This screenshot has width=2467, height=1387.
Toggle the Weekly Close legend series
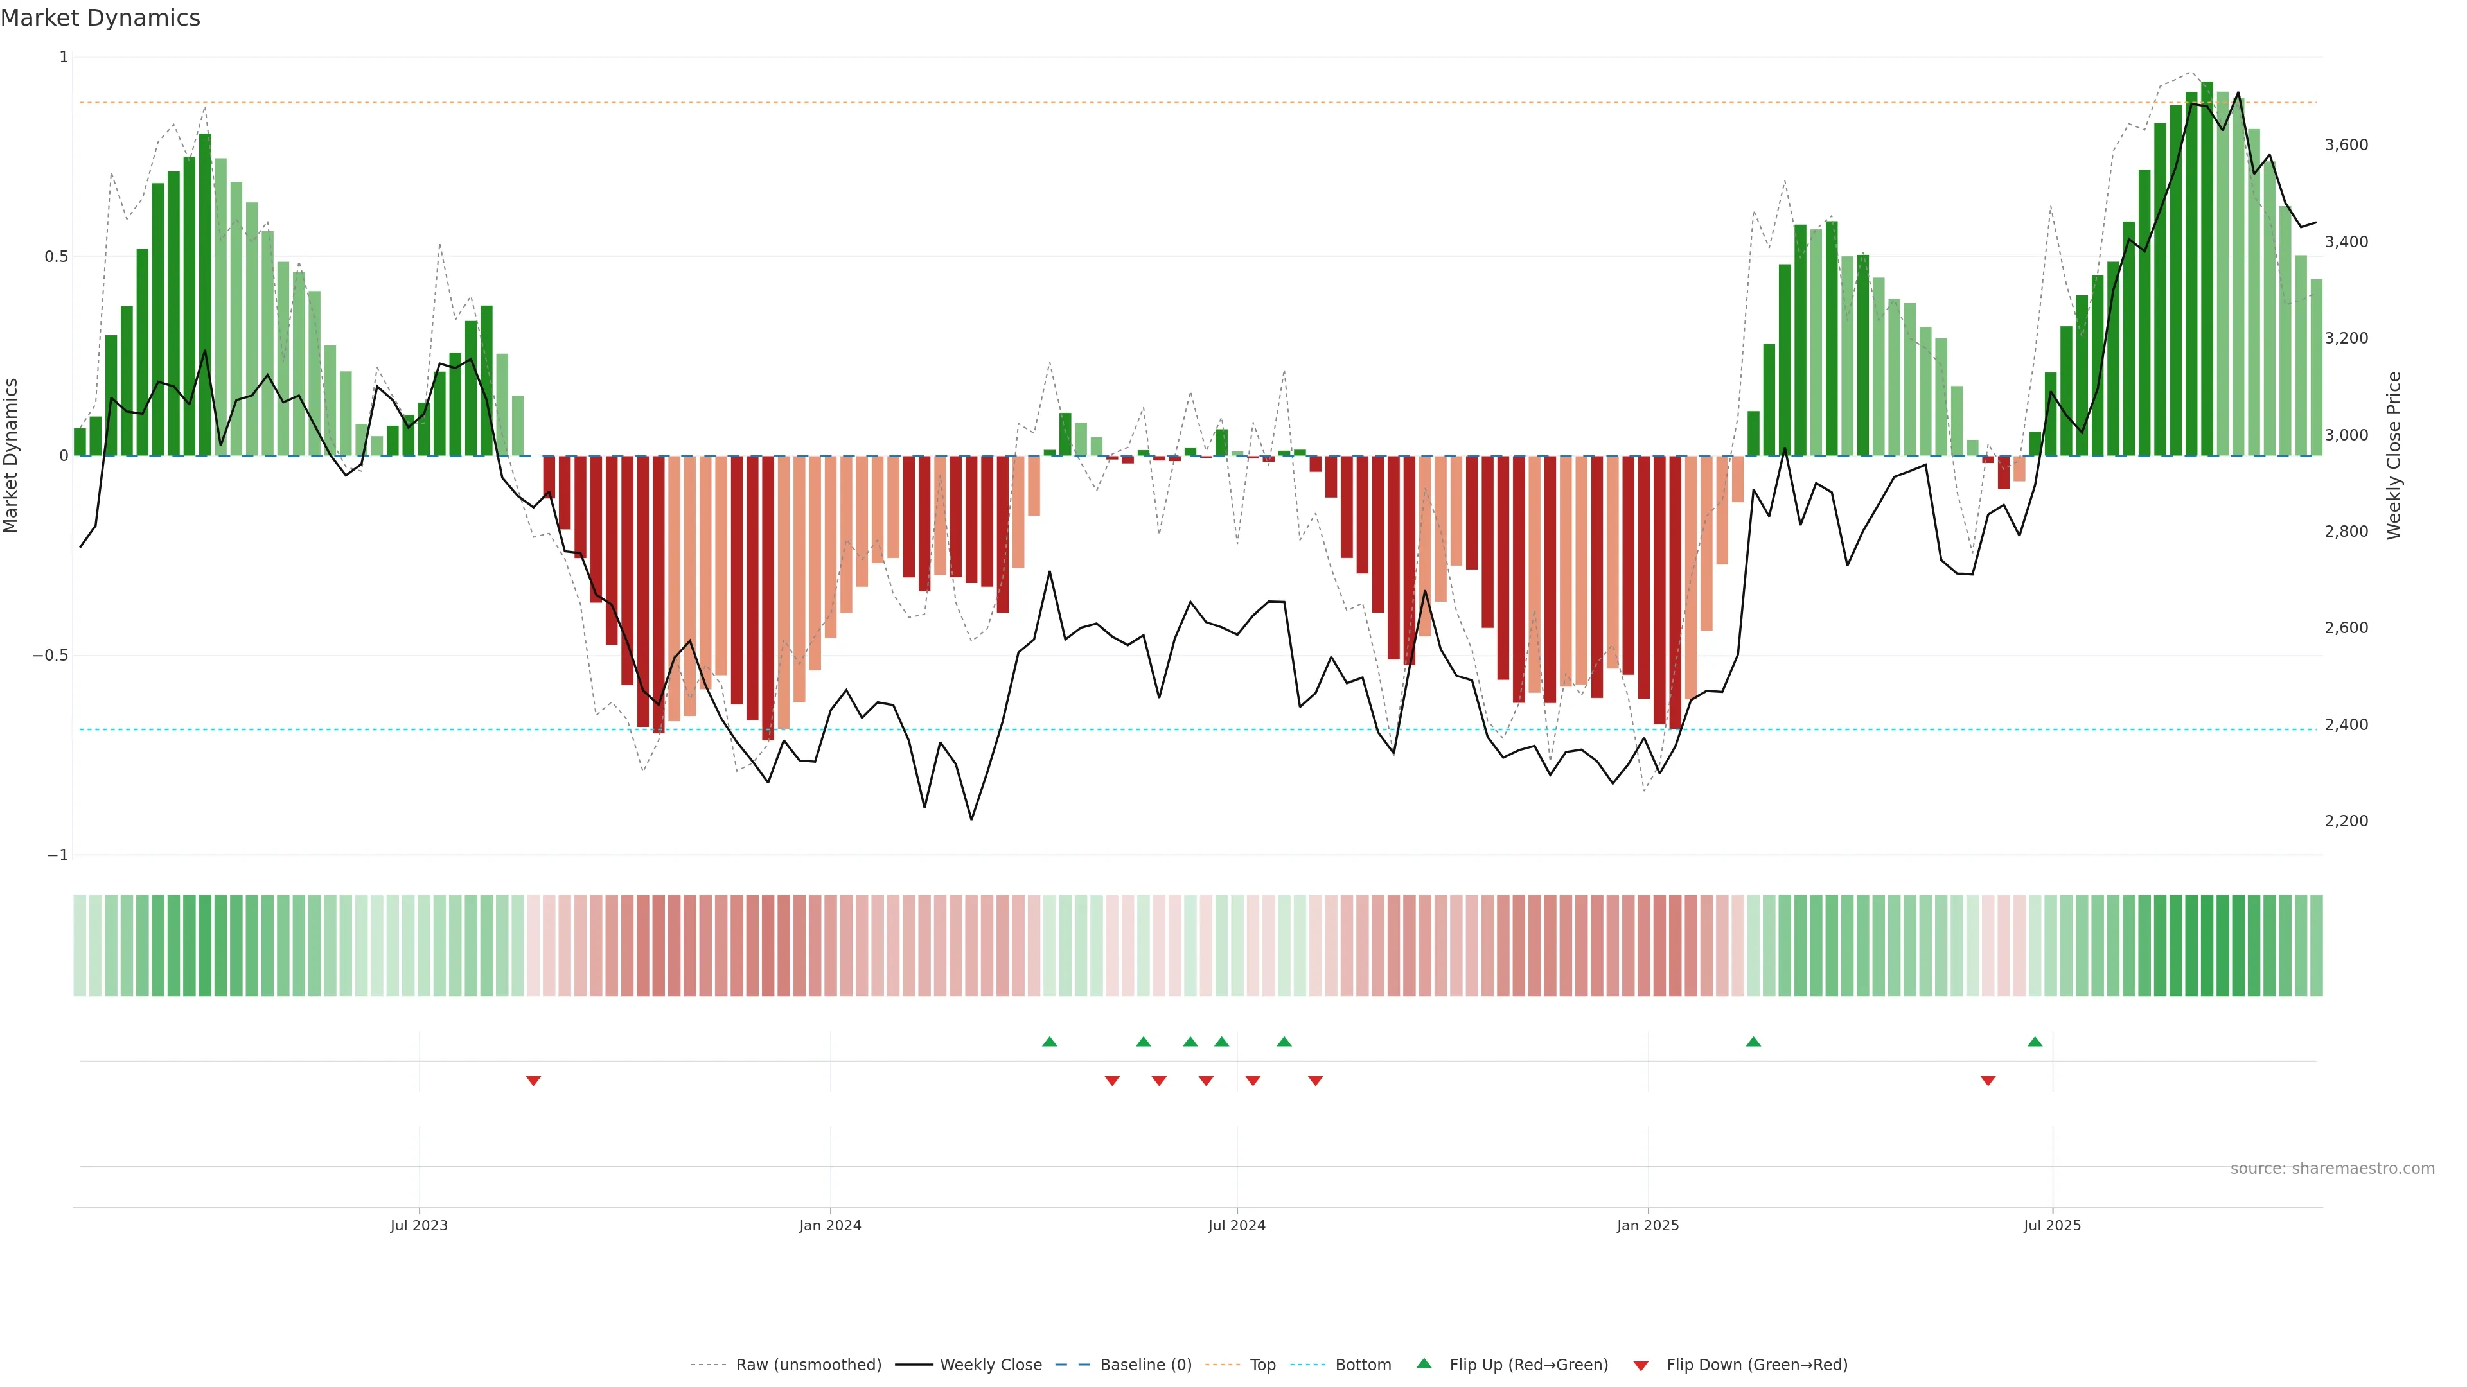pos(990,1365)
